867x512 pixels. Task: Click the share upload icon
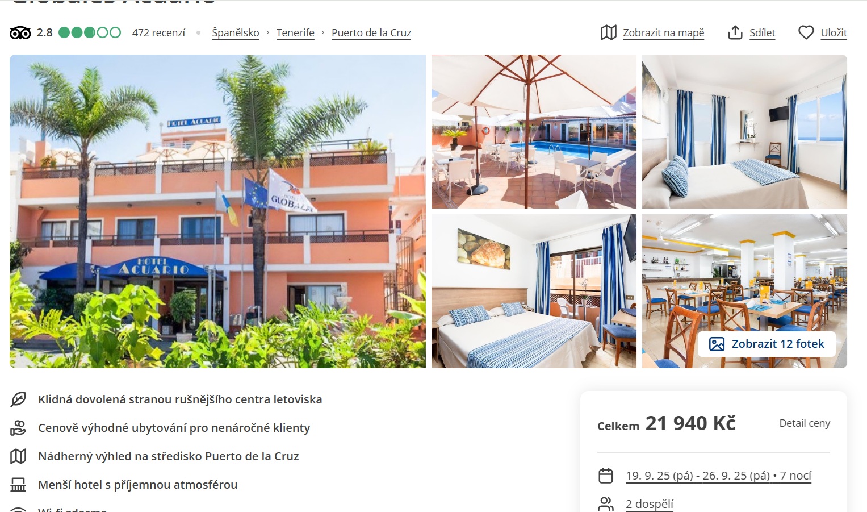pos(735,32)
